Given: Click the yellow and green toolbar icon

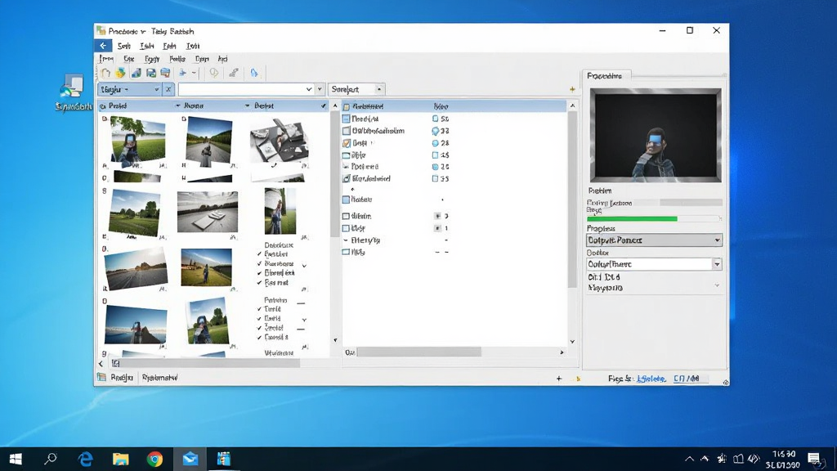Looking at the screenshot, I should point(121,73).
